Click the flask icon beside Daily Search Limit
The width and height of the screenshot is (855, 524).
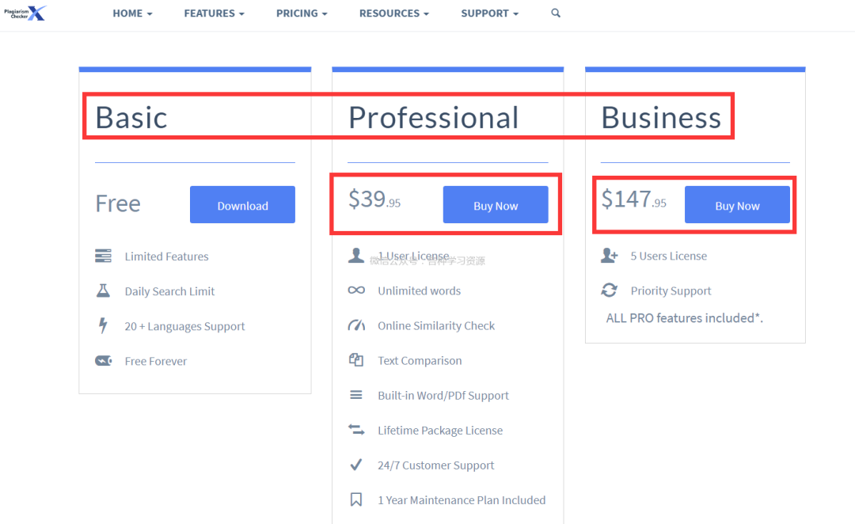(103, 290)
